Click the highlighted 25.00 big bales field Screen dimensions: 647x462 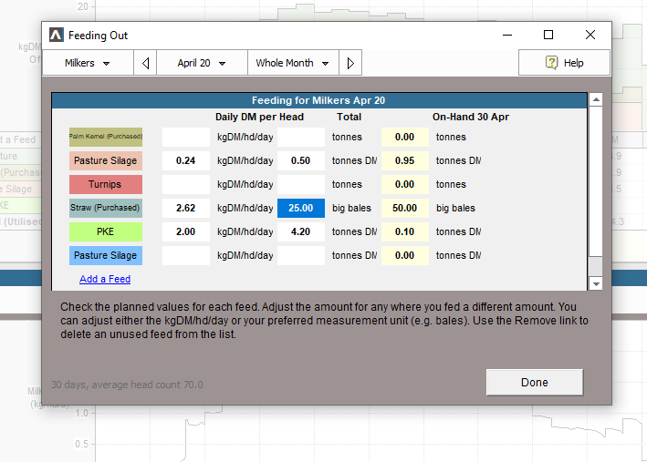(301, 208)
